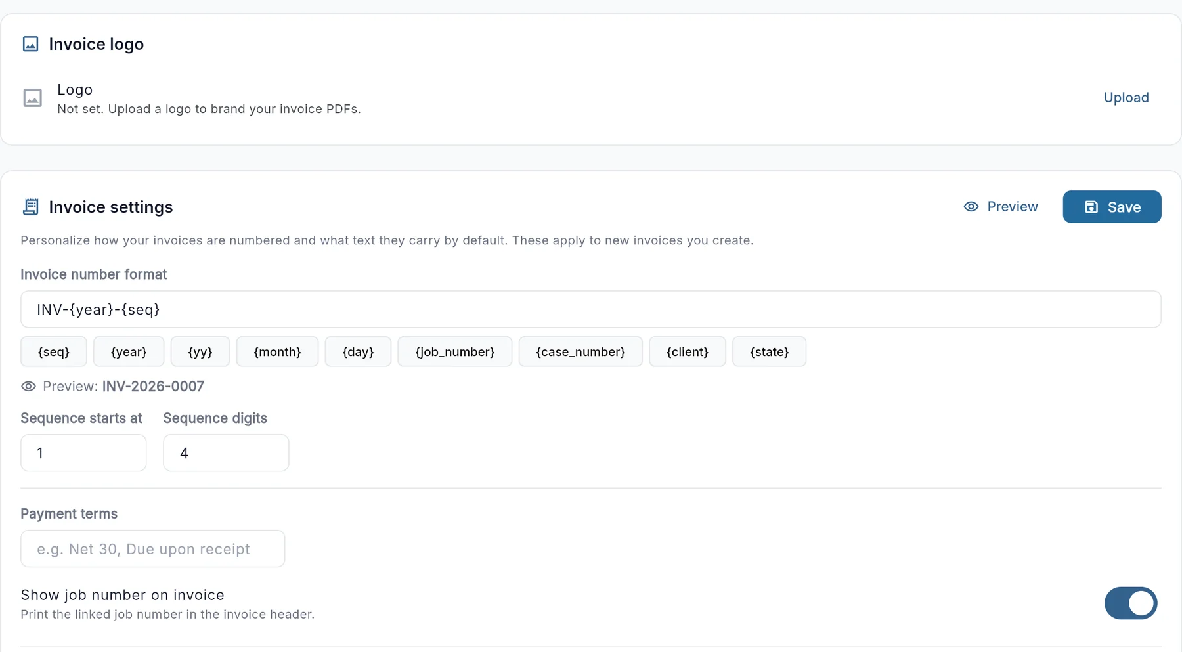Click the Invoice settings heading
The width and height of the screenshot is (1182, 652).
111,207
